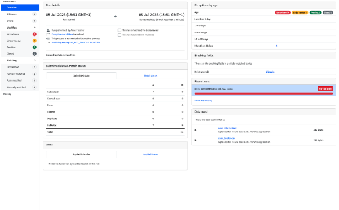
Task: Collapse the top sidebar section chevron
Action: pos(35,1)
